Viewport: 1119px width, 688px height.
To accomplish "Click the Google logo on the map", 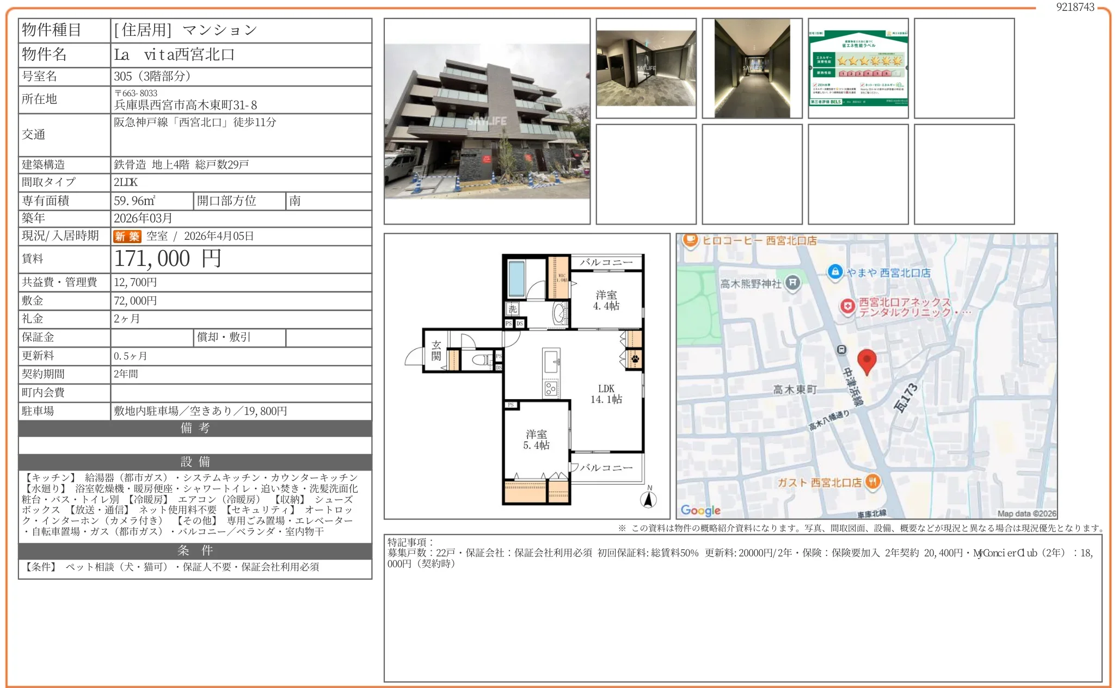I will (x=700, y=510).
